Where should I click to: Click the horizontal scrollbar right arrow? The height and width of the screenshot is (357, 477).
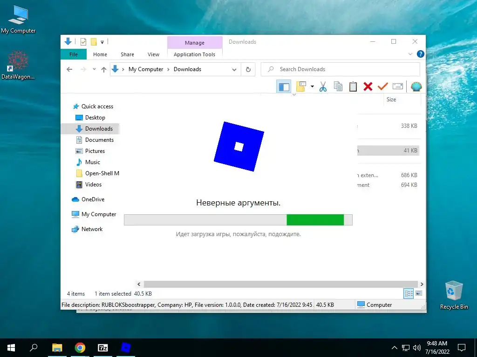[422, 284]
